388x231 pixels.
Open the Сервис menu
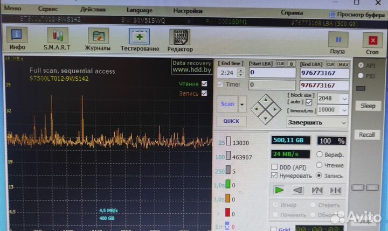[48, 10]
